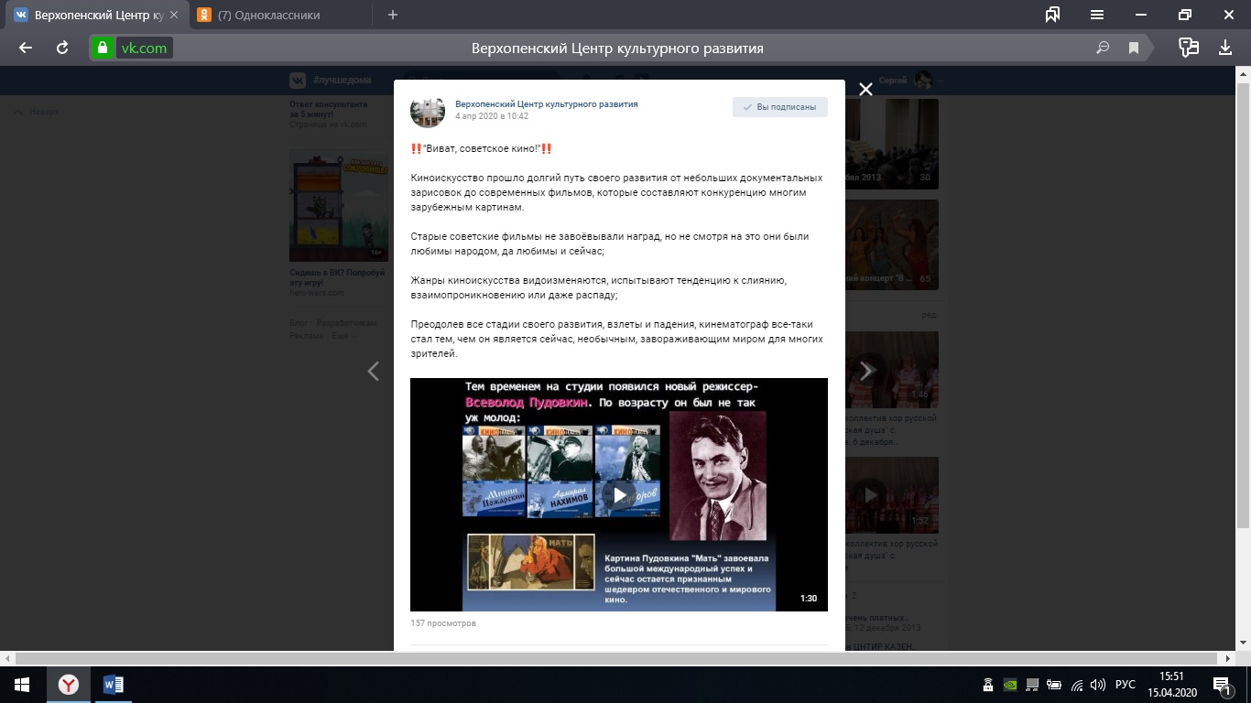Click the ad title Сидишь в ВК? Попробуй эту игру!

(x=336, y=278)
